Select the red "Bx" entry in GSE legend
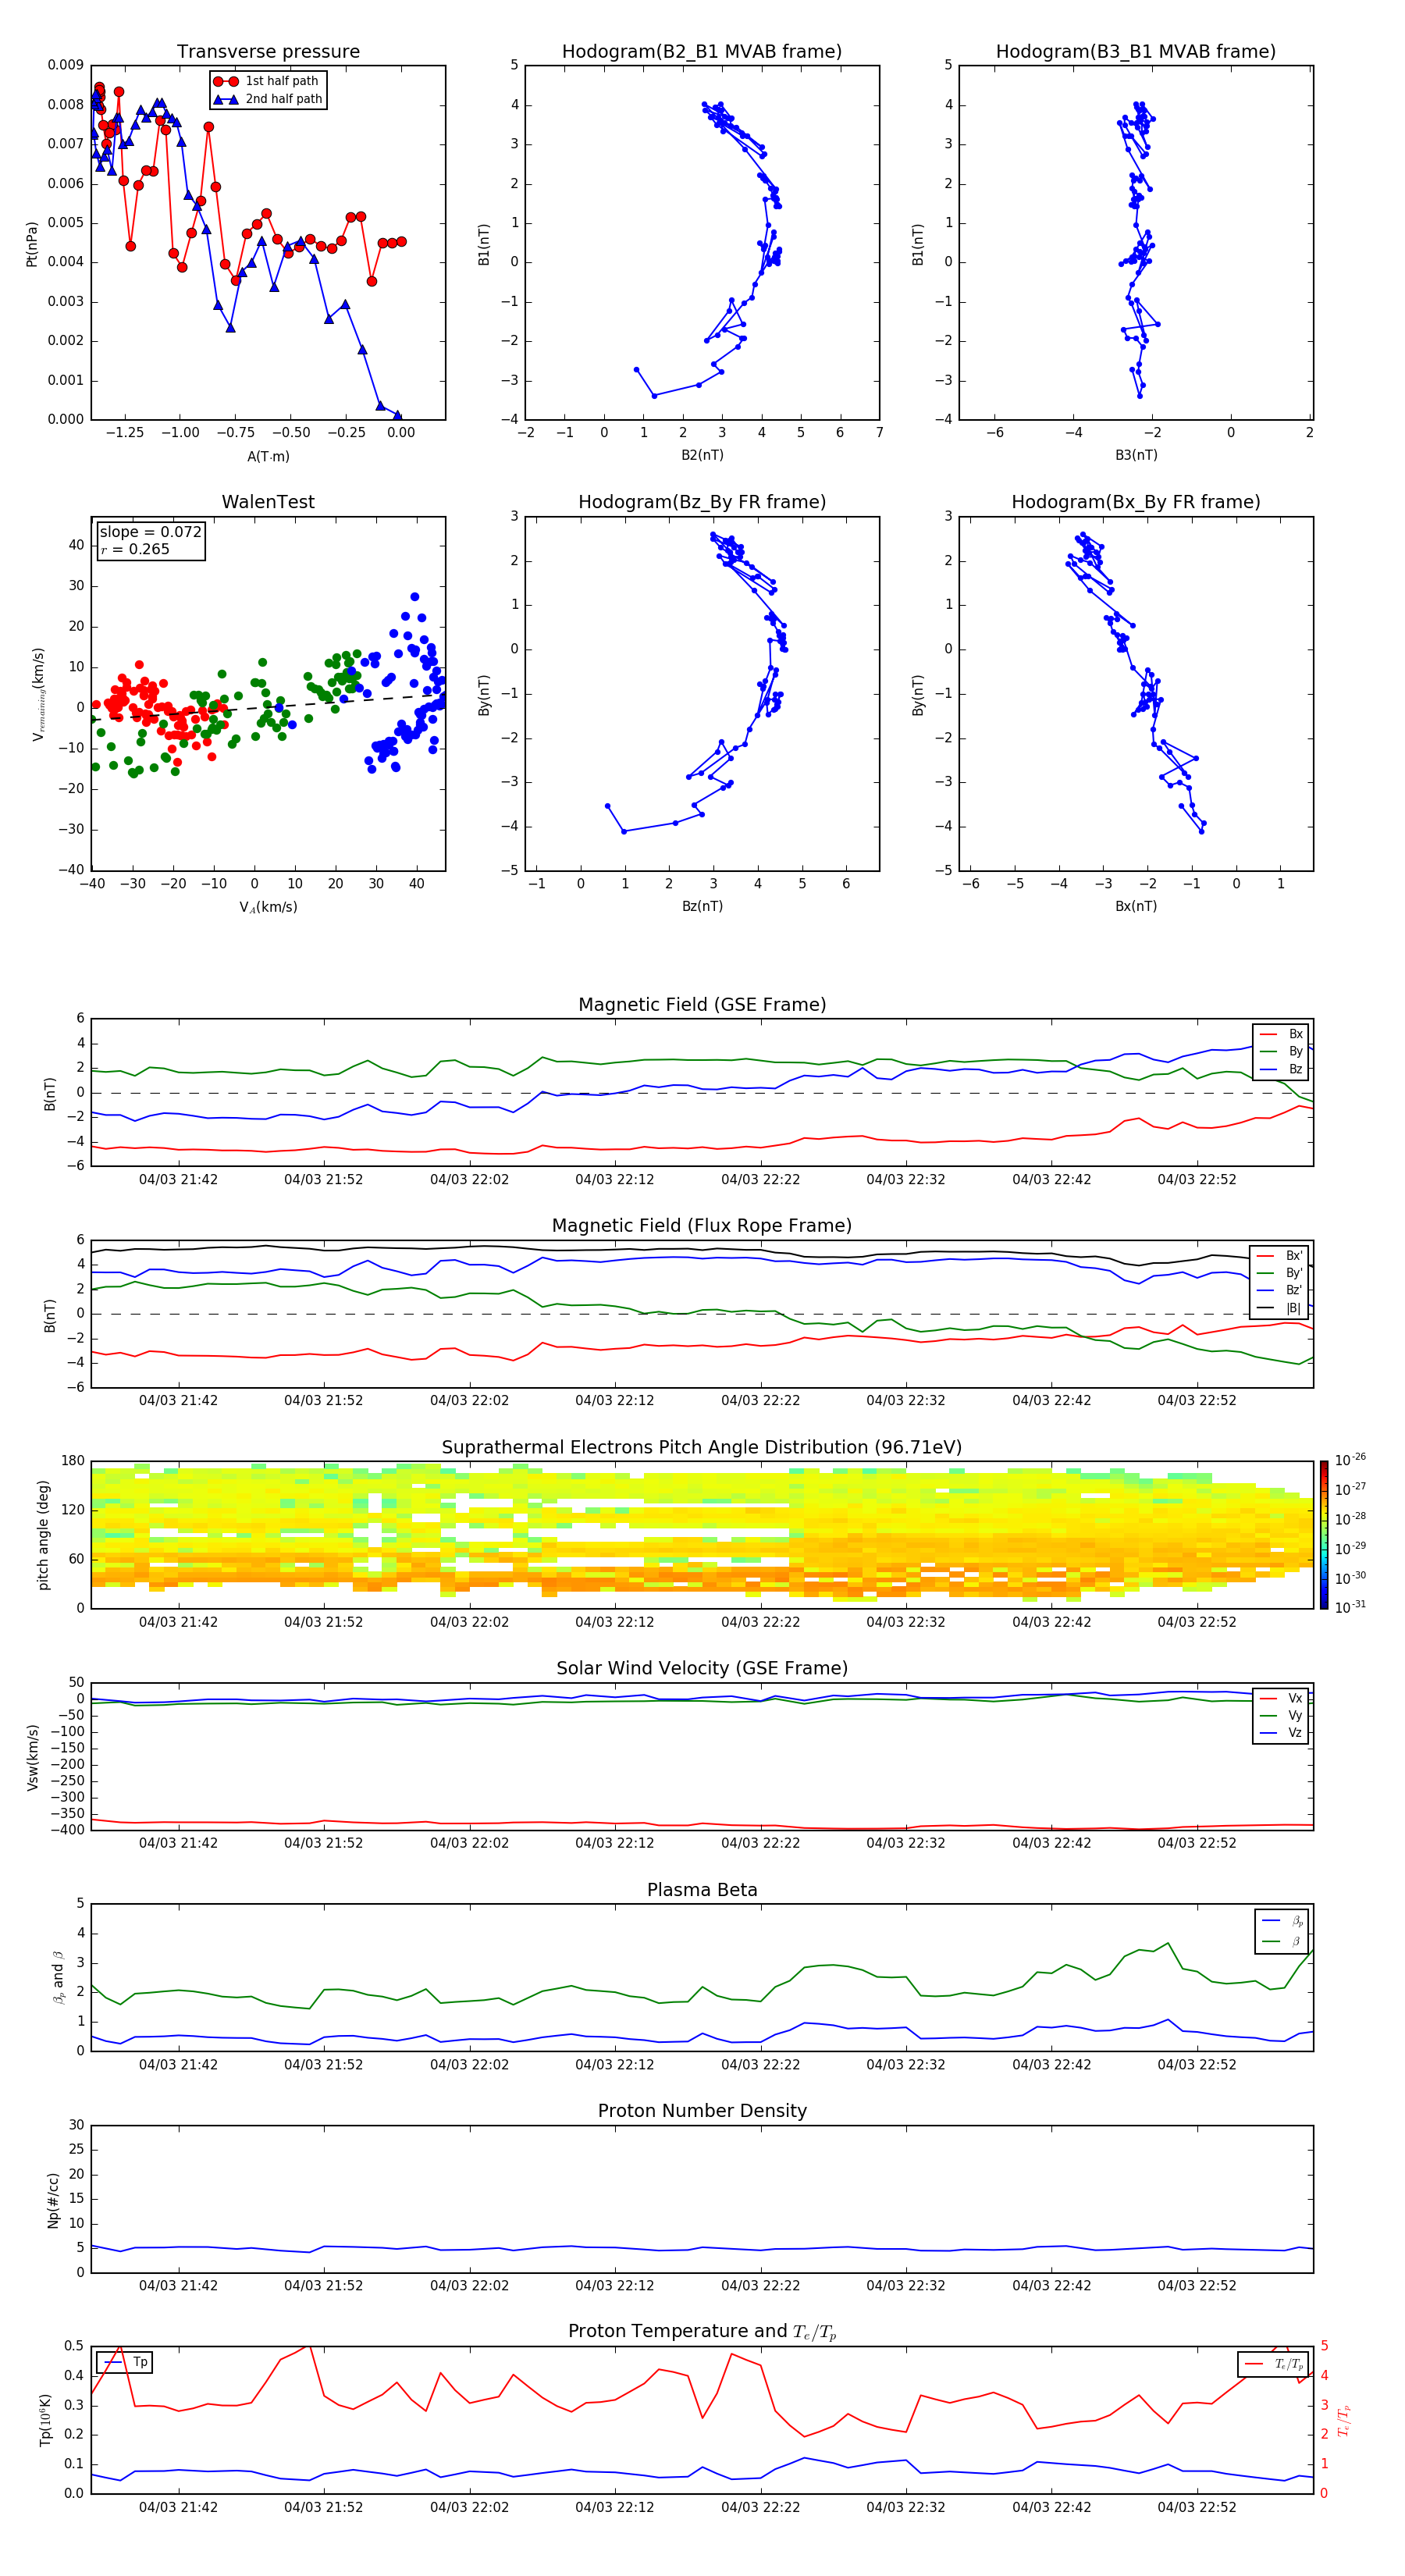Screen dimensions: 1405x2576 click(x=1281, y=1034)
